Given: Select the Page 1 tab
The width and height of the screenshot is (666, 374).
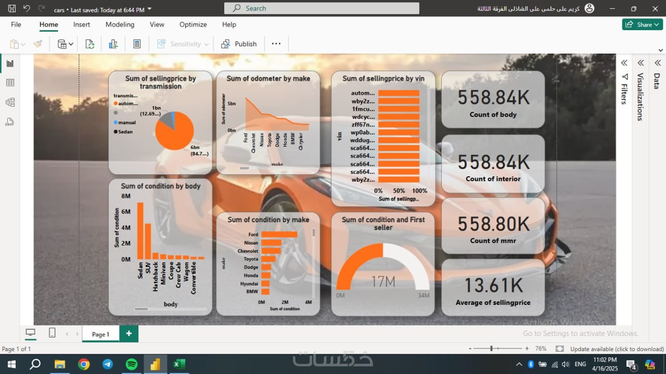Looking at the screenshot, I should 100,334.
